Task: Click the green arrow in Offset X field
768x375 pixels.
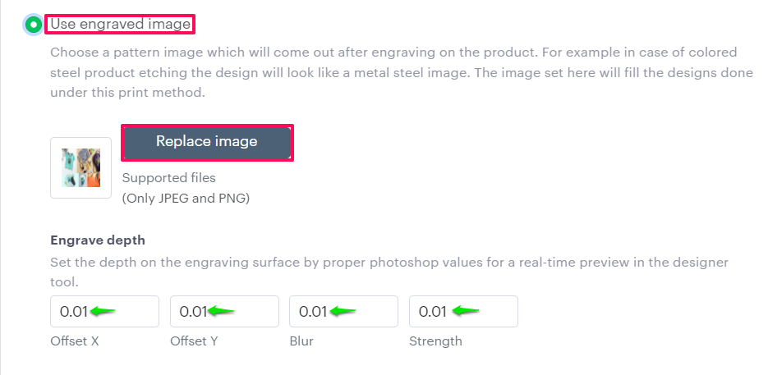Action: 103,312
